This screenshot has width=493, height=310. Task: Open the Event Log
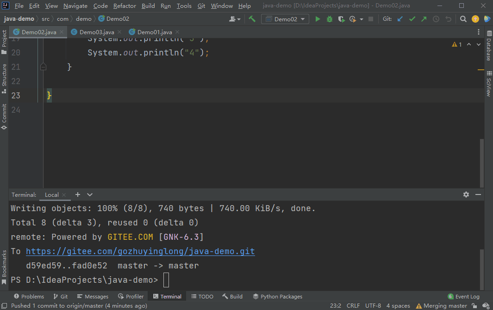(463, 296)
